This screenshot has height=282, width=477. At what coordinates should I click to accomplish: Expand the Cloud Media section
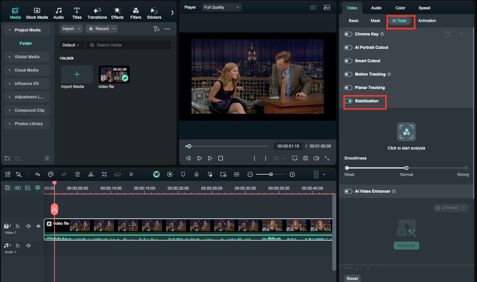27,70
